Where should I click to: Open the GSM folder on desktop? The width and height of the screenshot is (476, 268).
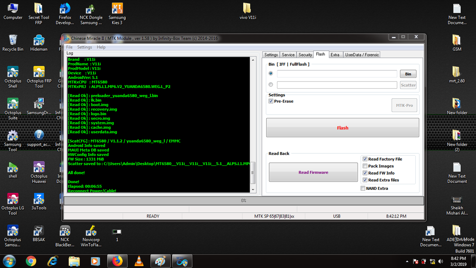457,43
